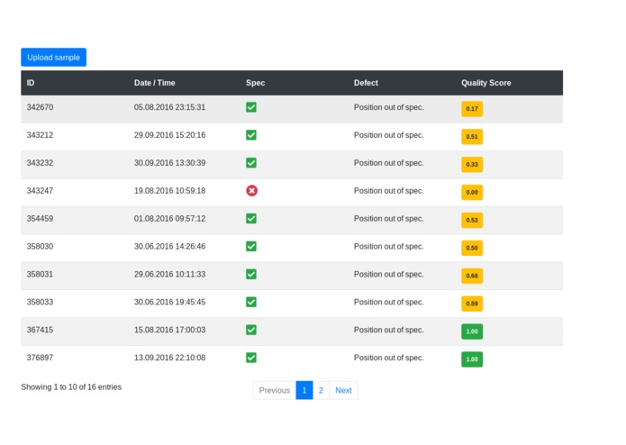The width and height of the screenshot is (626, 445).
Task: Click defect text in row 358031
Action: point(388,275)
